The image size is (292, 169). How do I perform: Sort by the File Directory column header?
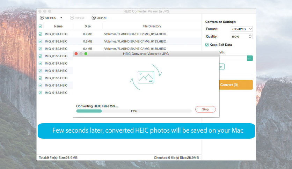(x=152, y=26)
